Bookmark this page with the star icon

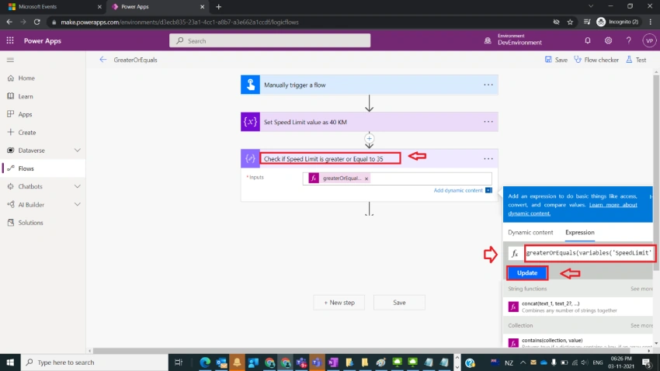tap(570, 22)
